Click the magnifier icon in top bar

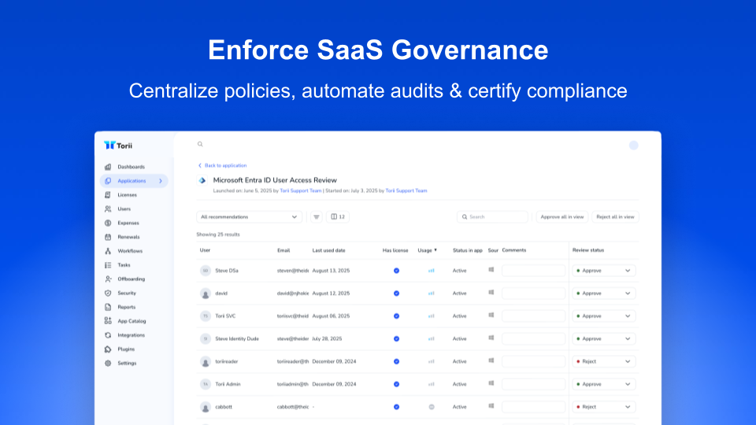click(x=200, y=144)
